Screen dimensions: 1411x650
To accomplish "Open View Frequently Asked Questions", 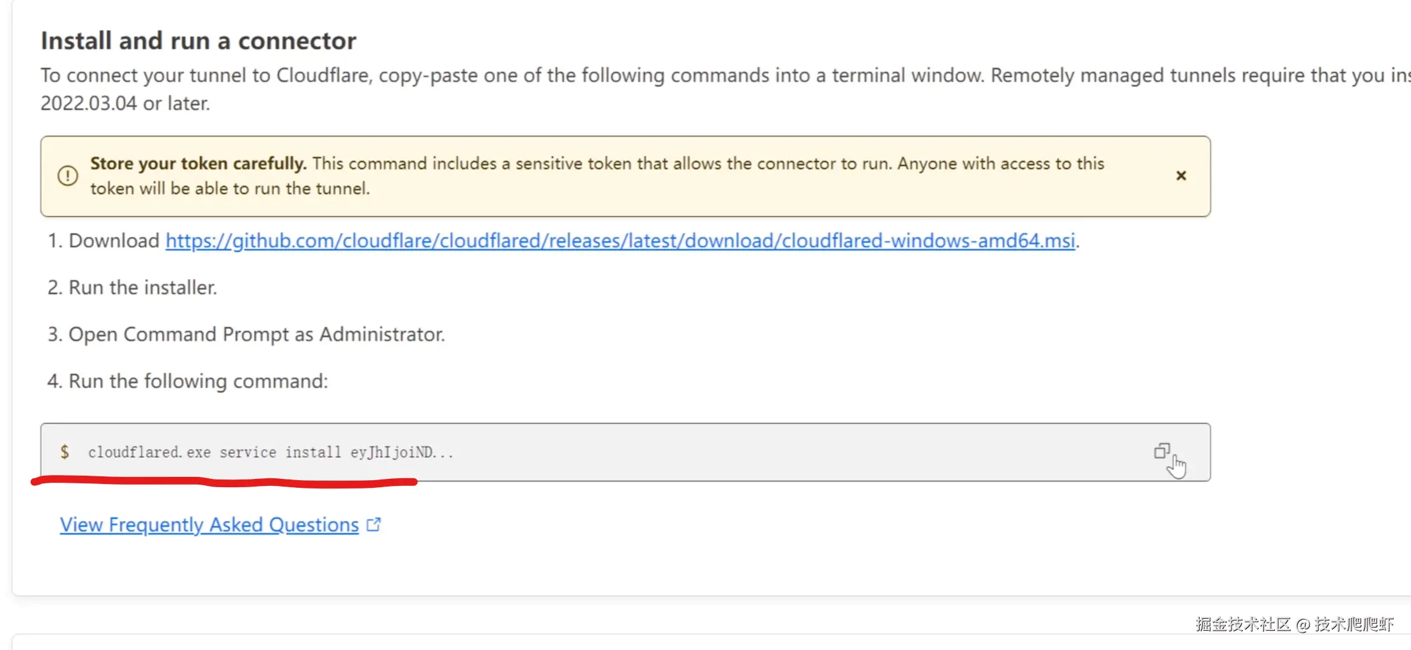I will [x=209, y=524].
